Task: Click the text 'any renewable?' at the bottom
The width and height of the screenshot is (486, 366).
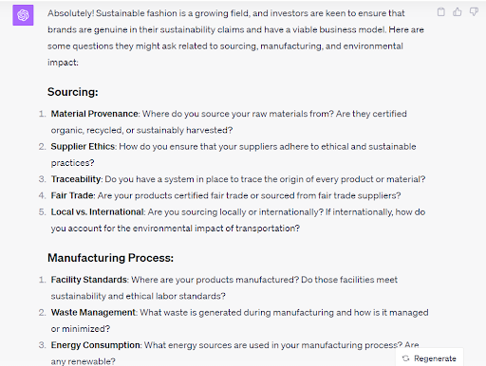Action: click(x=83, y=361)
